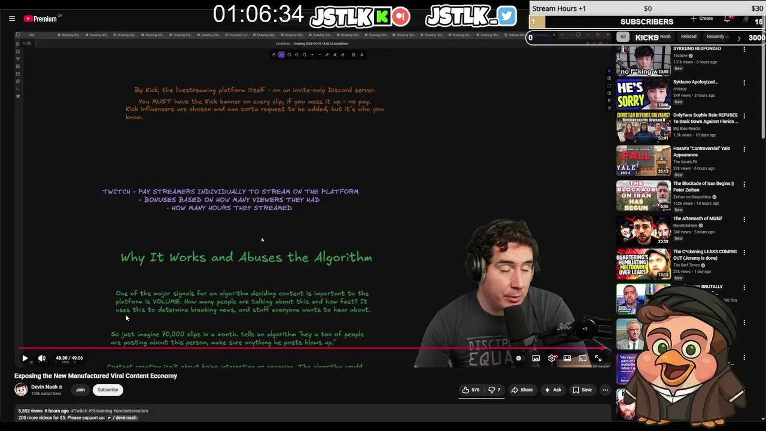Select Excalidraw arrow tool
This screenshot has width=766, height=431.
[x=312, y=54]
